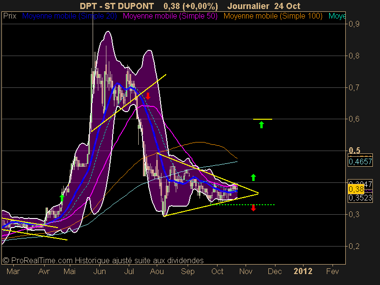Click the "DPT - ST DUPONT" chart title
This screenshot has width=380, height=285.
116,6
